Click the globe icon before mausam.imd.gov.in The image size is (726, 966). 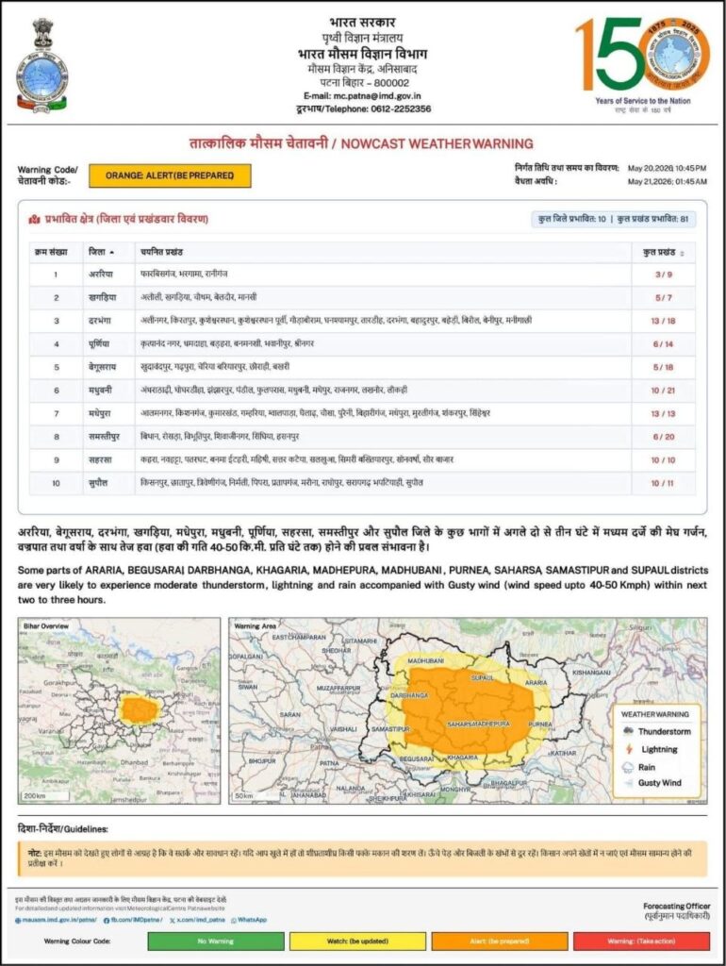pos(18,920)
